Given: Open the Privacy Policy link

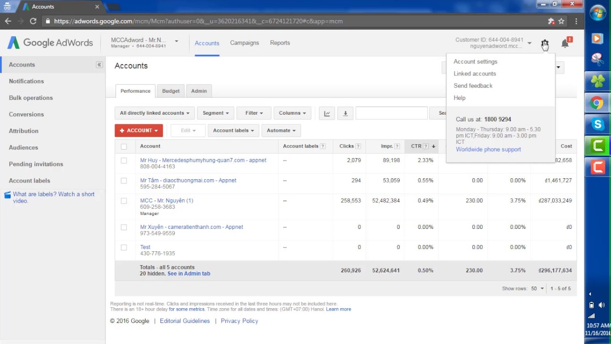Looking at the screenshot, I should pyautogui.click(x=239, y=321).
